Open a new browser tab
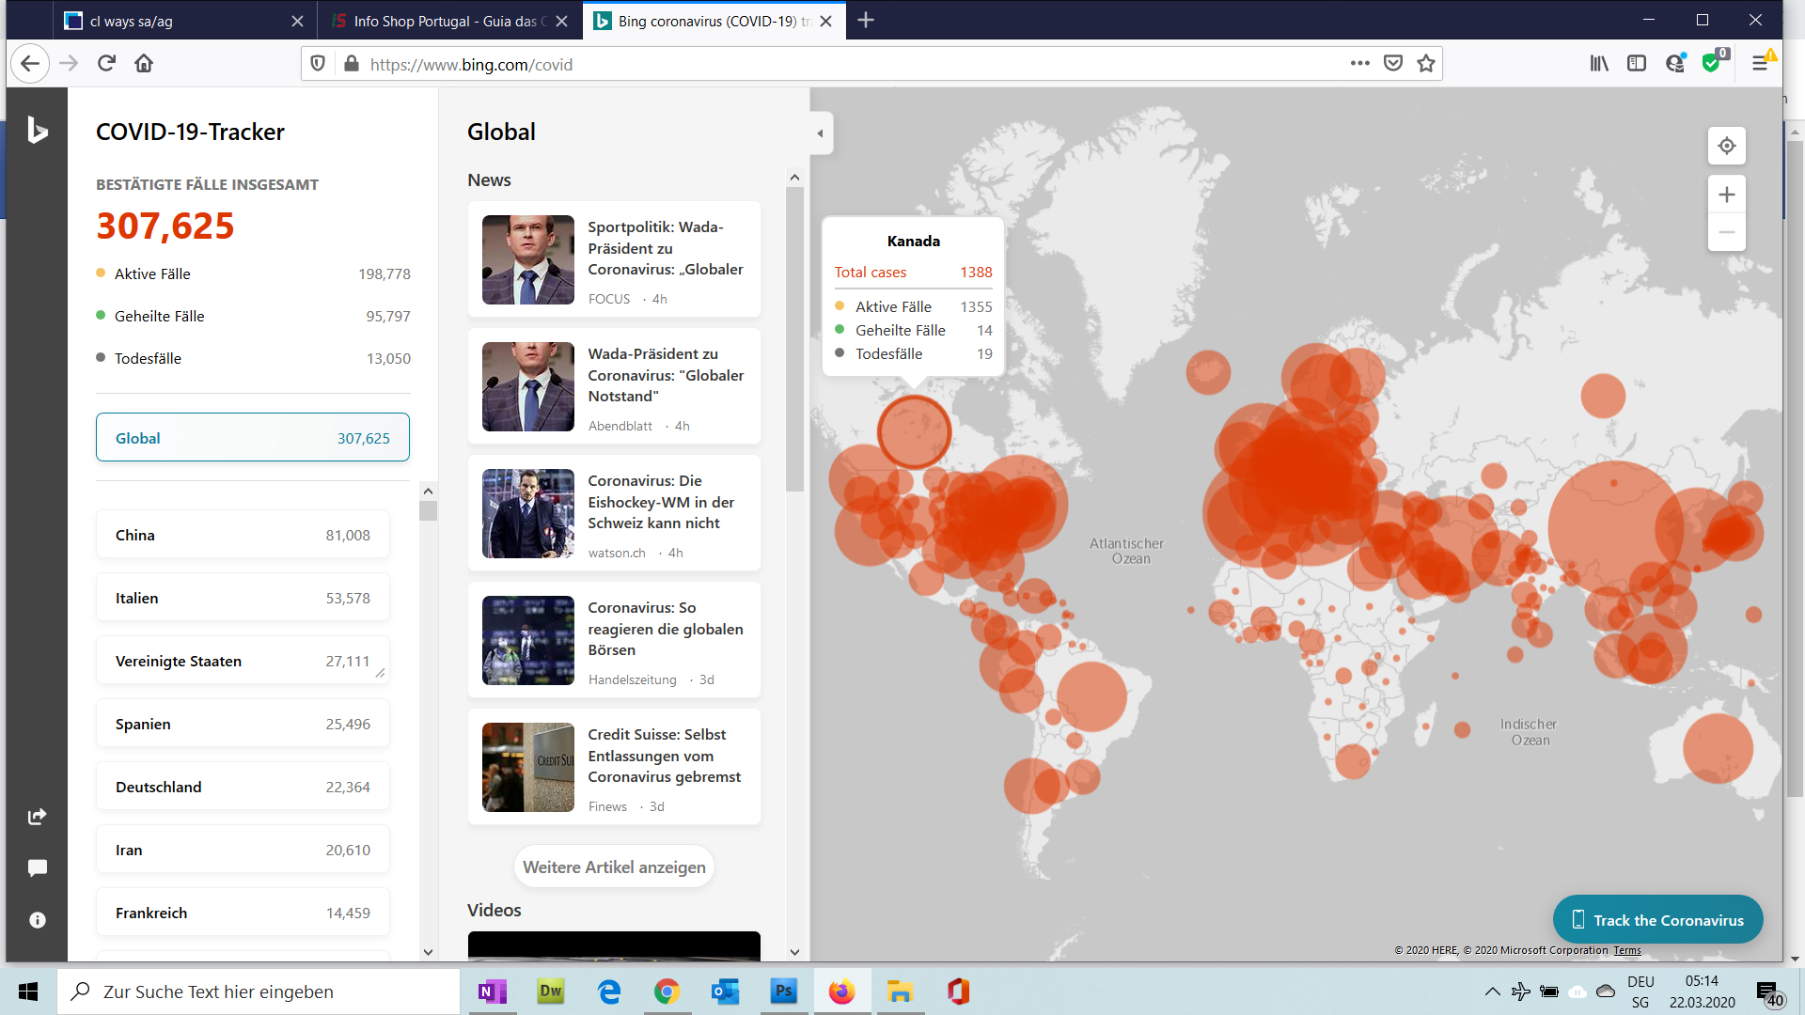 866,21
